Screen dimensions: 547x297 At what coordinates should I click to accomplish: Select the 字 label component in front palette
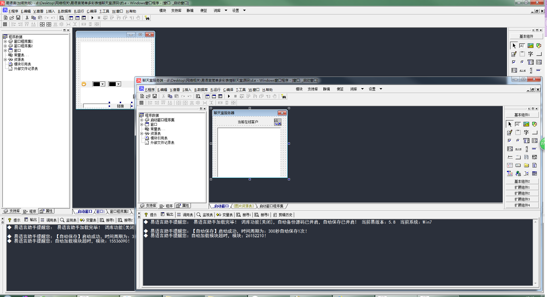coord(526,132)
